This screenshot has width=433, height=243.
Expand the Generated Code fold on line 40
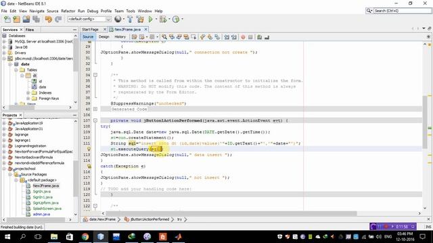tap(95, 109)
